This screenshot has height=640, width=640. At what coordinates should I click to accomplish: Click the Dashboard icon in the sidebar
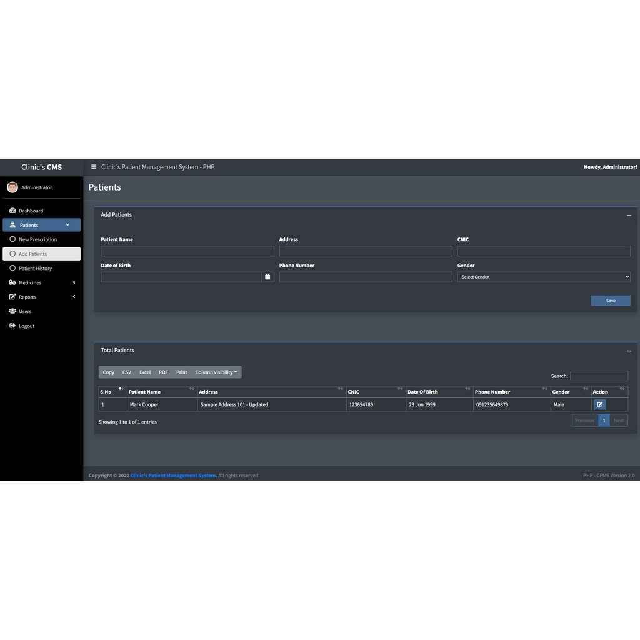(12, 211)
